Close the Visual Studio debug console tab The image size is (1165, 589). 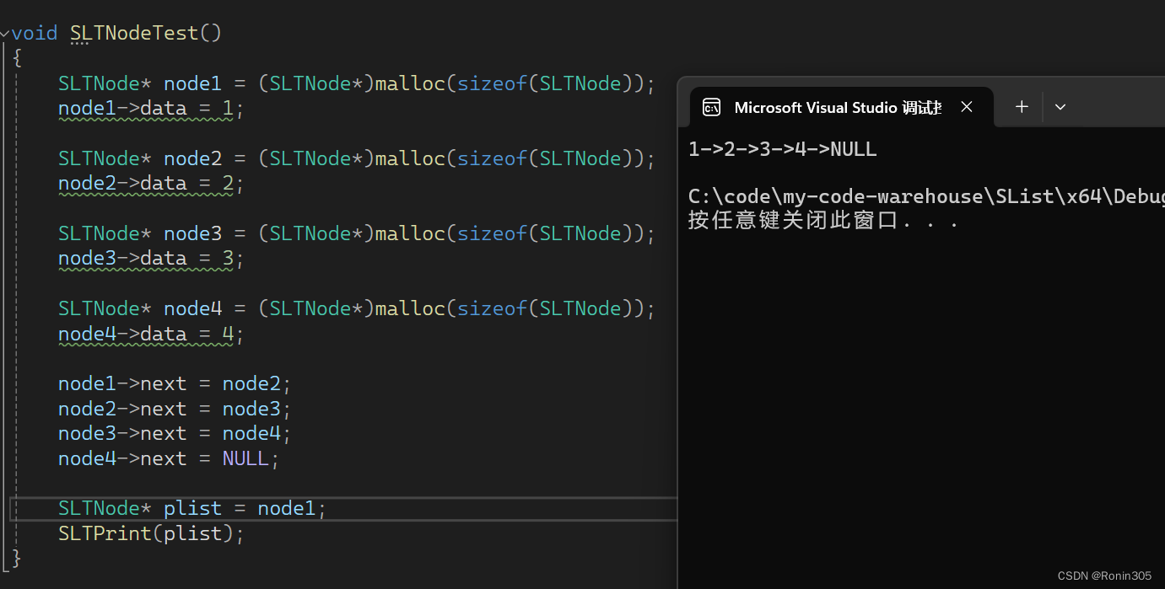(x=967, y=107)
